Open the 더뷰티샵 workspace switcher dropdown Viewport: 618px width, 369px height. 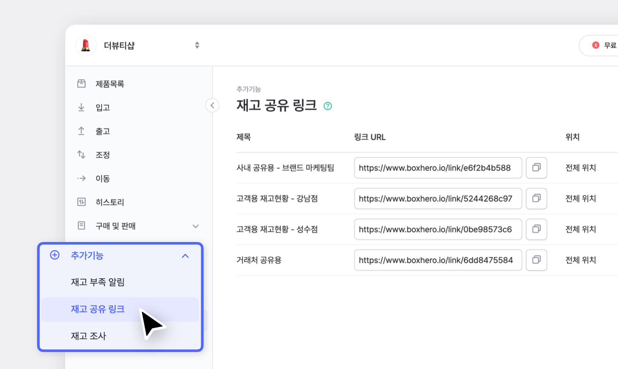pos(197,45)
